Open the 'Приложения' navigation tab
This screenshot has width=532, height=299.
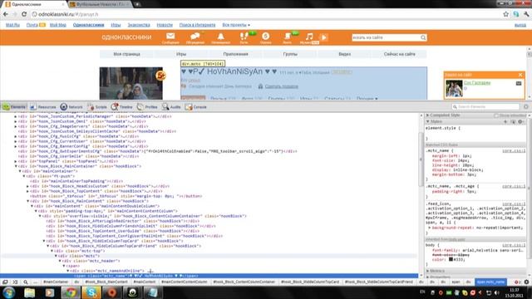[x=236, y=54]
